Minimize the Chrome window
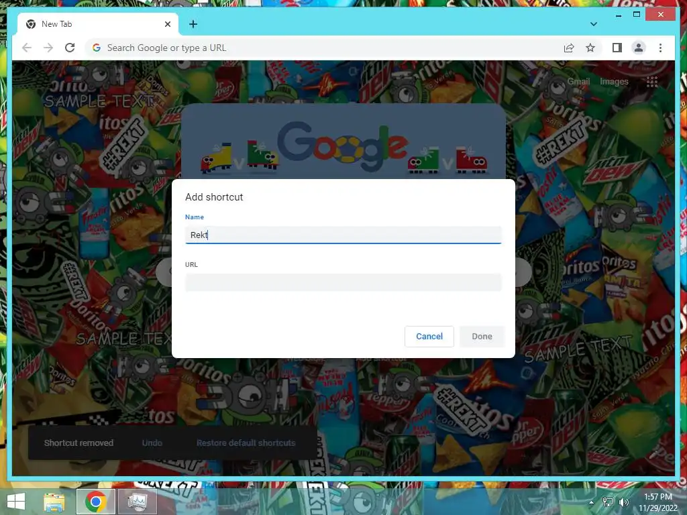This screenshot has height=515, width=687. (x=618, y=15)
